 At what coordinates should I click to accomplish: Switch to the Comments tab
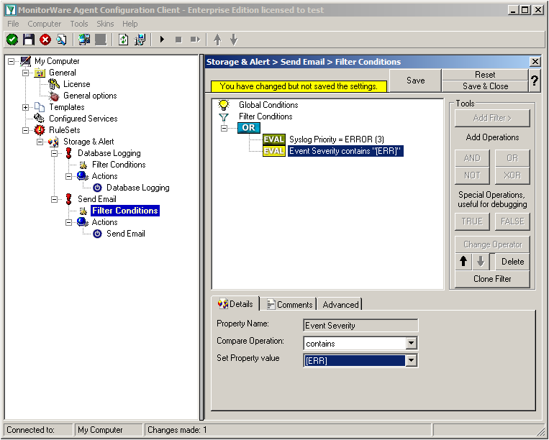pos(289,305)
